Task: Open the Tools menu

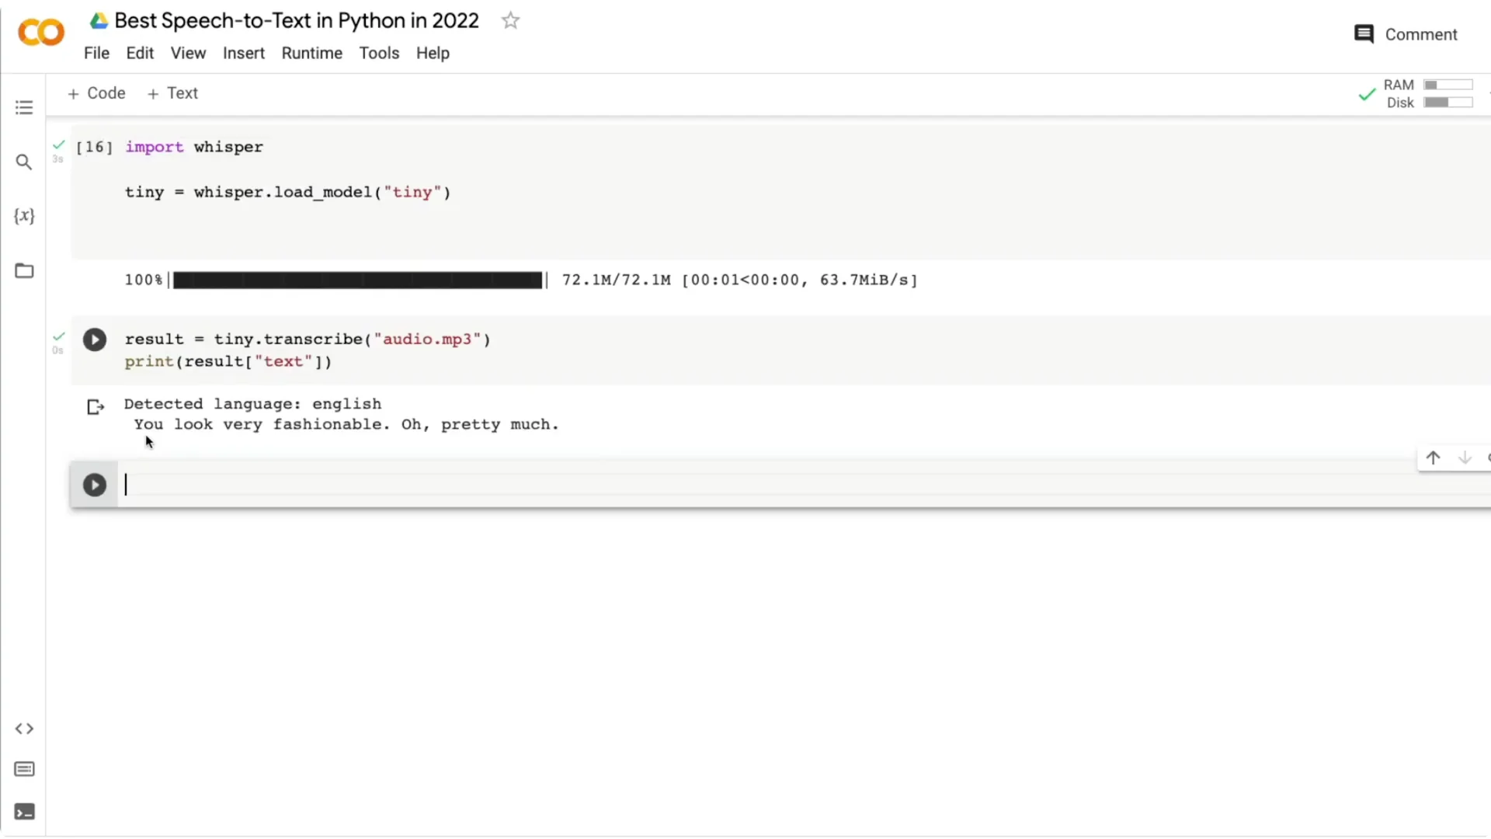Action: (x=379, y=53)
